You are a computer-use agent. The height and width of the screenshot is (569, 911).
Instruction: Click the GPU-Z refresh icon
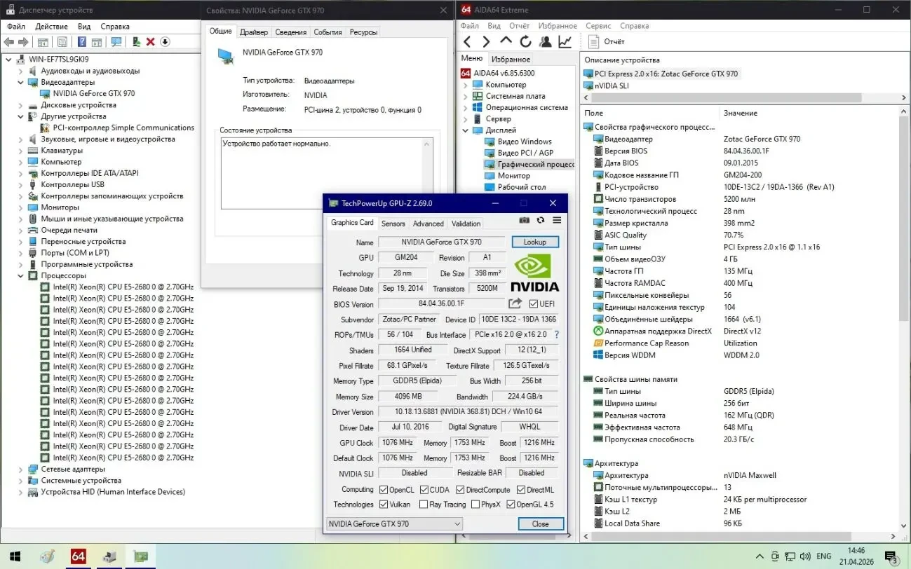(x=541, y=220)
